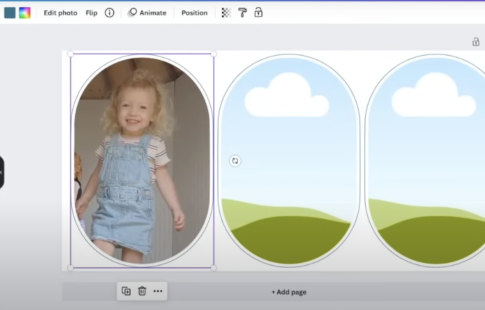Click the + Add page button
The image size is (485, 310).
click(288, 292)
